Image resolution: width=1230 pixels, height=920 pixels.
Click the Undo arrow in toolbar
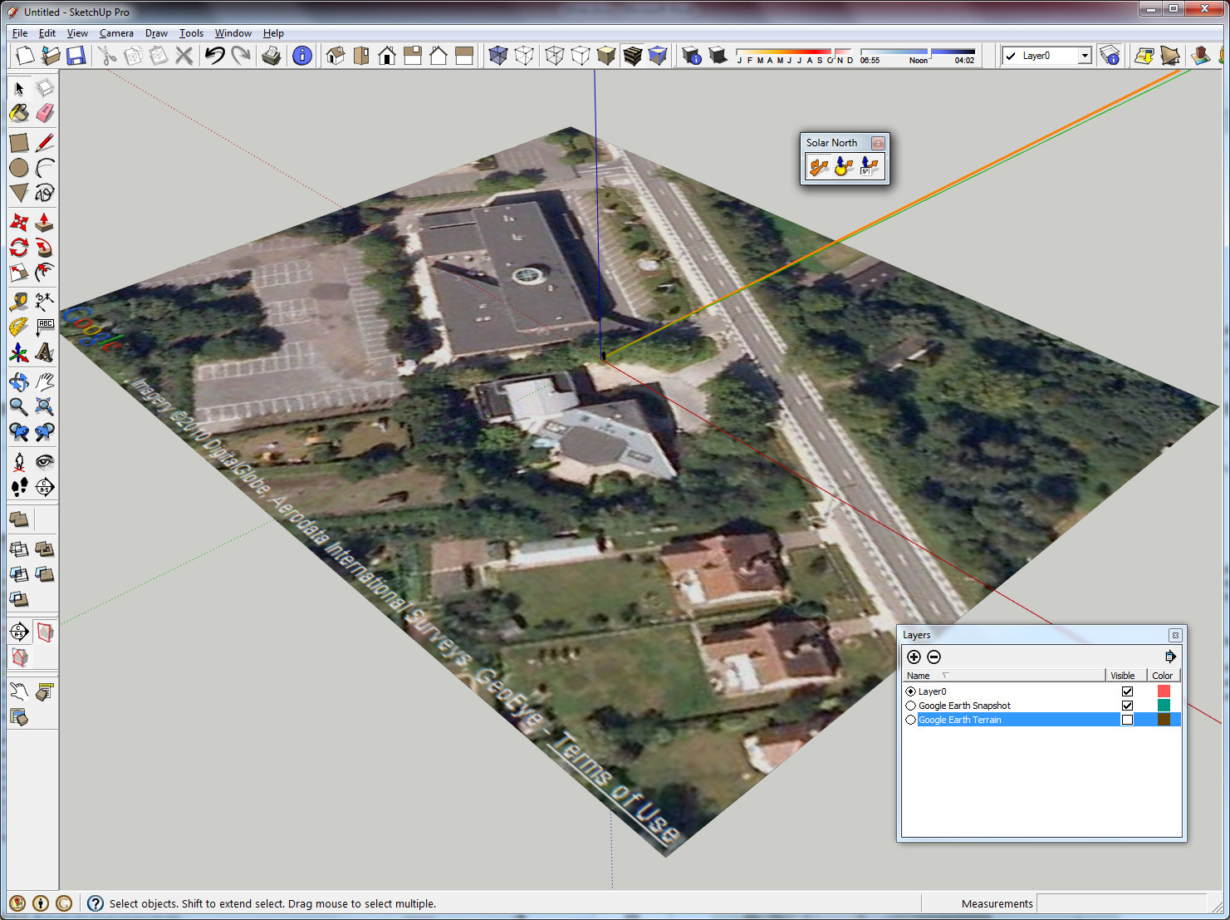215,56
